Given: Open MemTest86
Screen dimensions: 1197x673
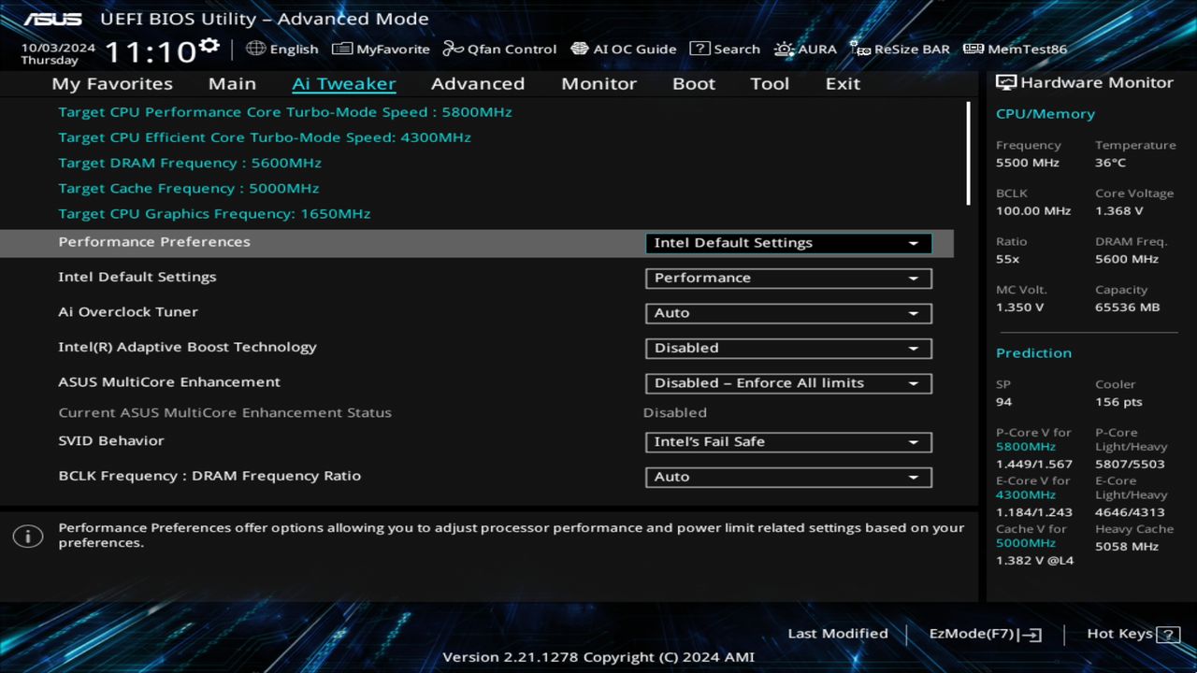Looking at the screenshot, I should [x=1026, y=49].
